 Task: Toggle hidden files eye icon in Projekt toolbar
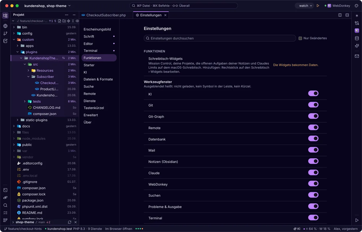pyautogui.click(x=77, y=21)
